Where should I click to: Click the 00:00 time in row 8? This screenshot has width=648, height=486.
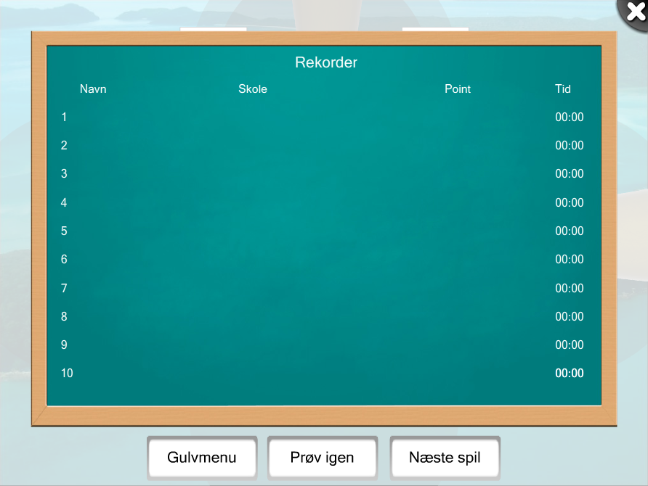(x=569, y=317)
